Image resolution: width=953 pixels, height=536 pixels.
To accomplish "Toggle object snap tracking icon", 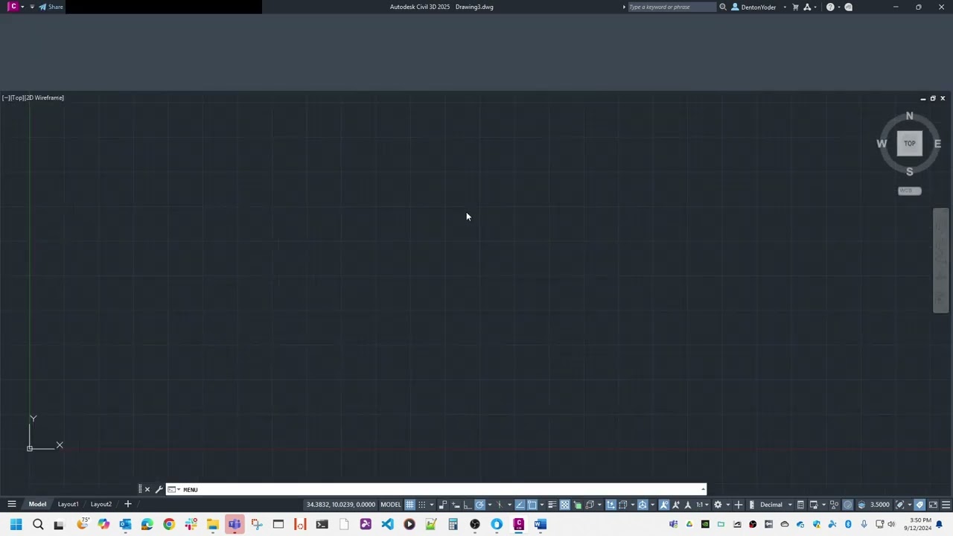I will pyautogui.click(x=520, y=505).
